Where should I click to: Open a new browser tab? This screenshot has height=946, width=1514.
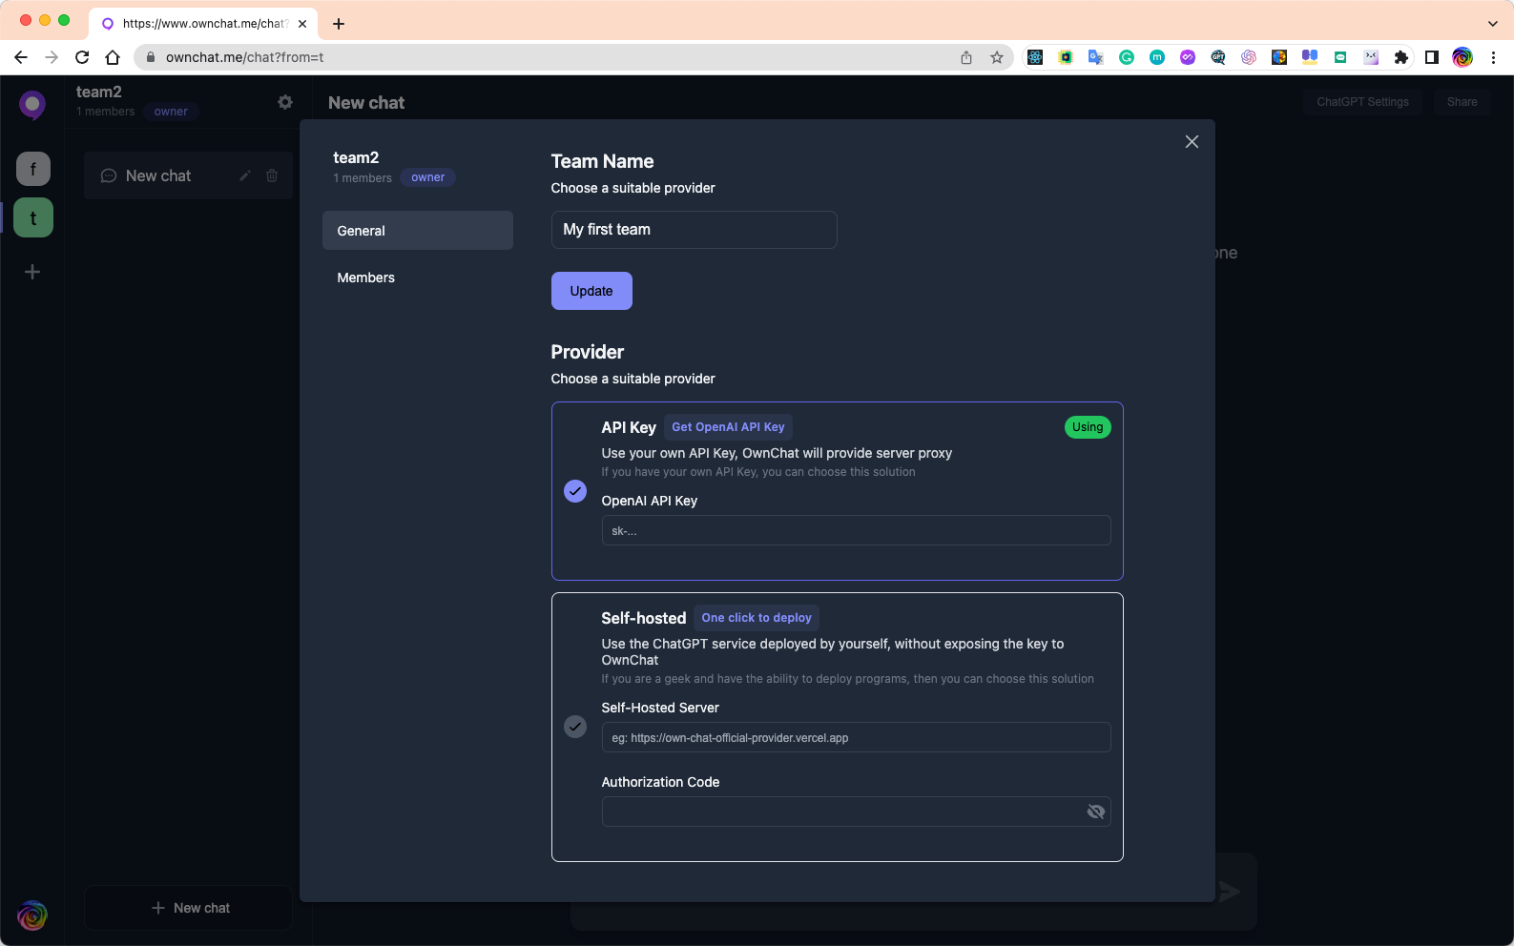[x=339, y=24]
